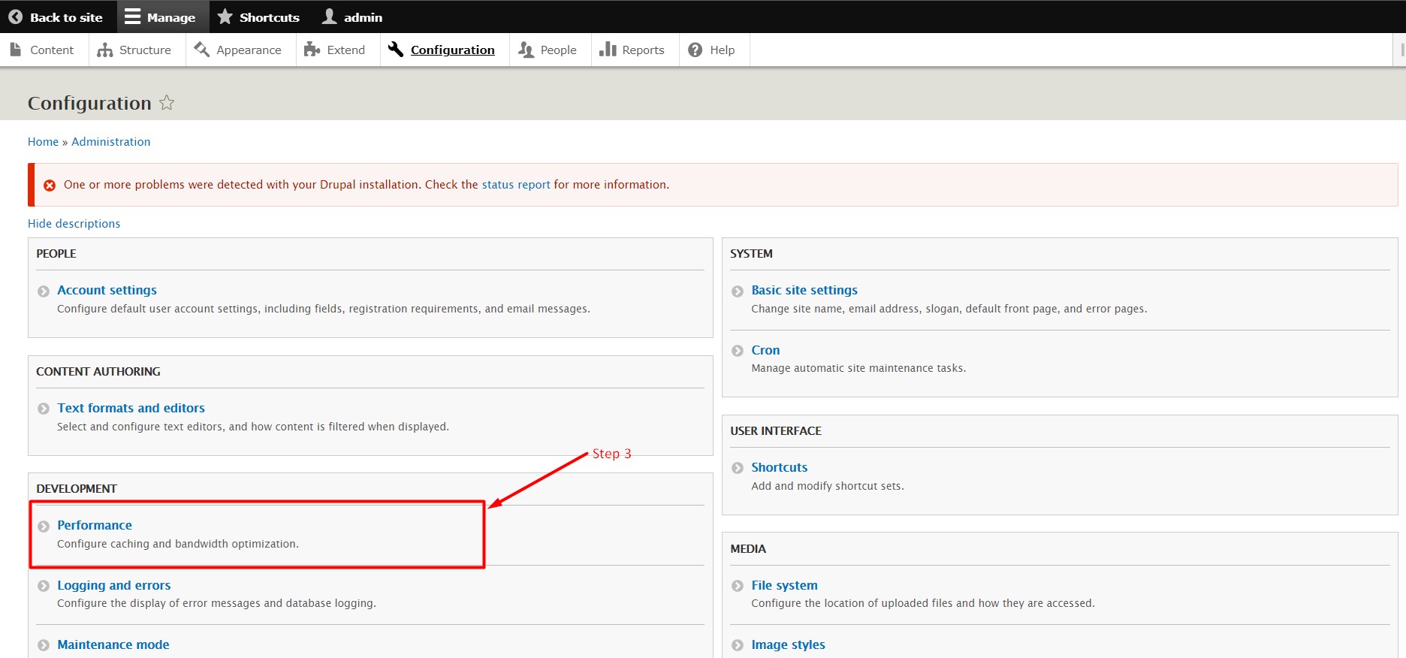Click arrow bullet next to File system

click(738, 586)
